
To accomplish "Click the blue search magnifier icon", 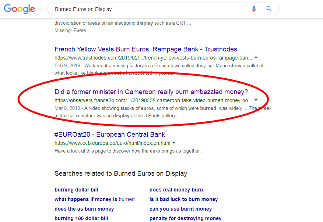I will pyautogui.click(x=269, y=9).
